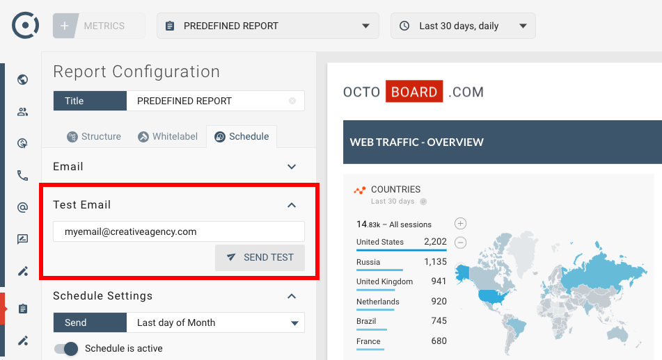Click the info icon next to Last 30 days

tap(423, 202)
